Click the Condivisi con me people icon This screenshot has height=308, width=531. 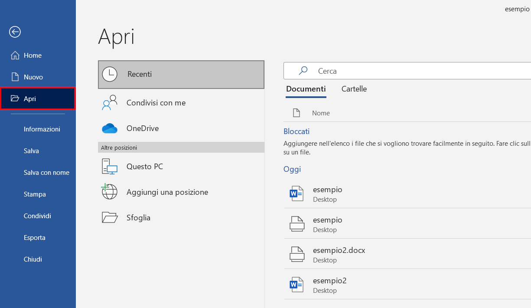click(110, 103)
